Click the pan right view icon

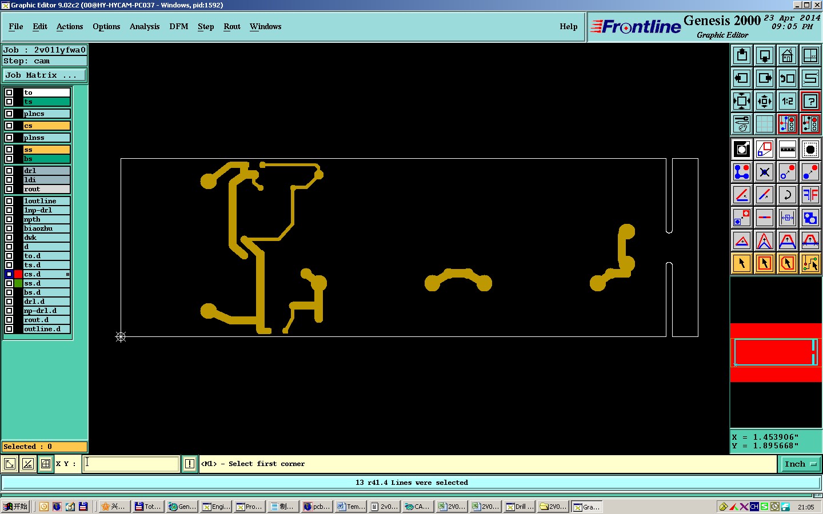pyautogui.click(x=764, y=78)
